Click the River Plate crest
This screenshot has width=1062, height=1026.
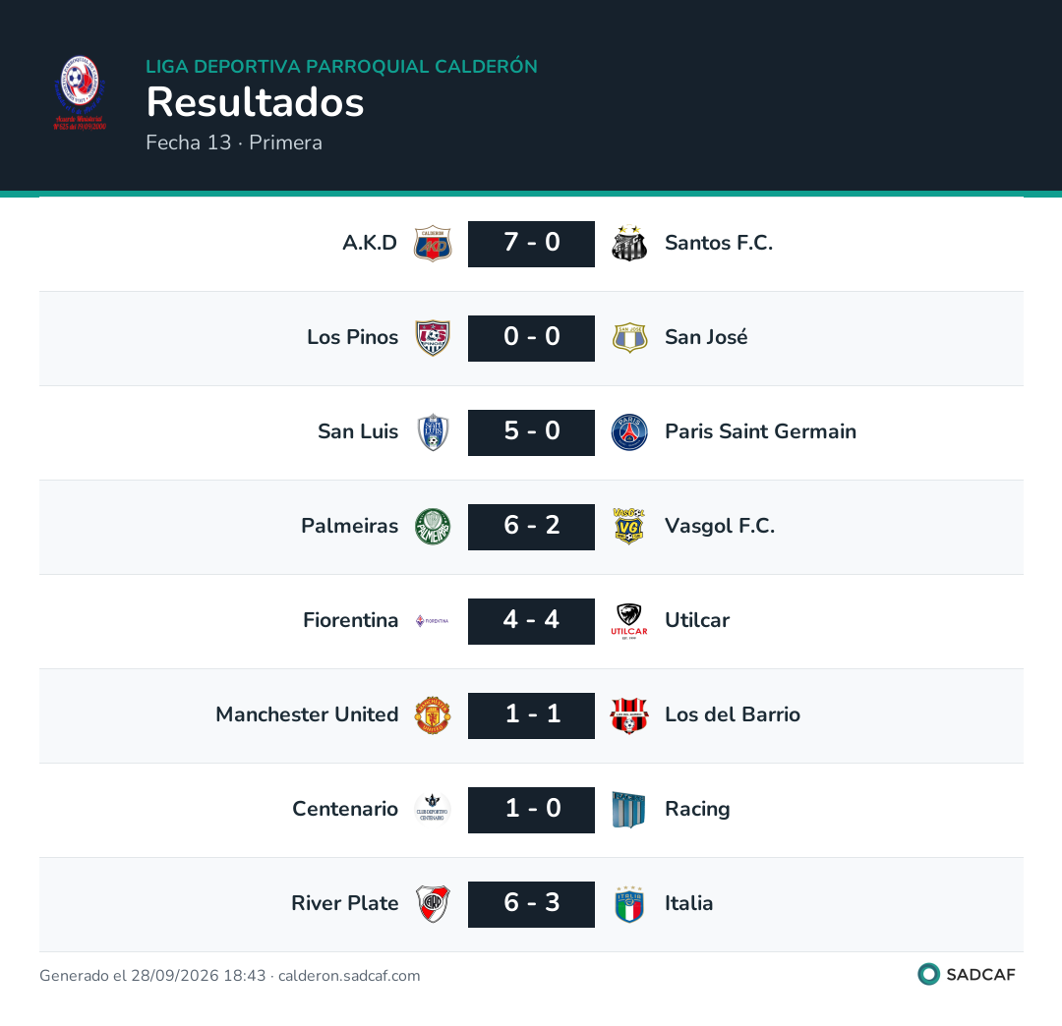pos(433,904)
